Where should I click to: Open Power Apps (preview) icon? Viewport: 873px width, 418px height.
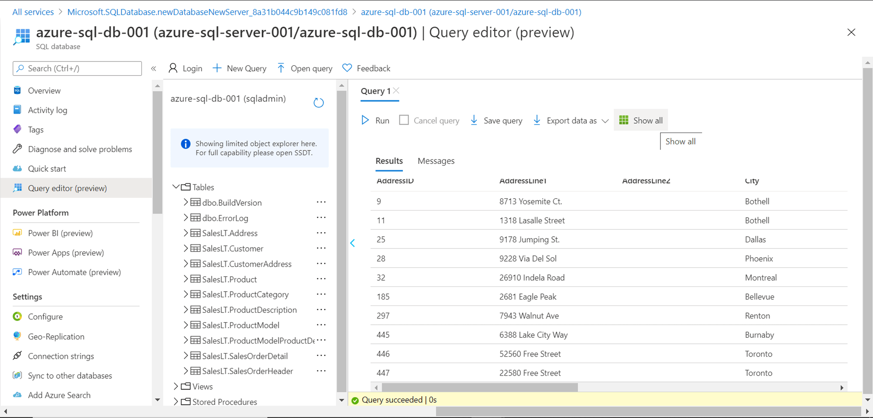[x=17, y=252]
